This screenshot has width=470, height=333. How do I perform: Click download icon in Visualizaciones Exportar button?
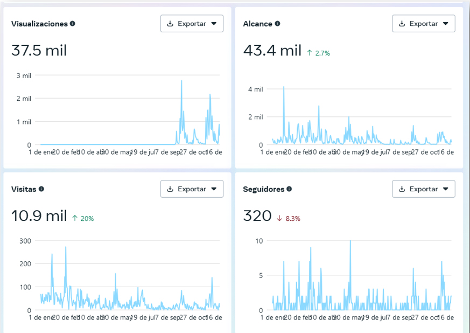click(170, 23)
